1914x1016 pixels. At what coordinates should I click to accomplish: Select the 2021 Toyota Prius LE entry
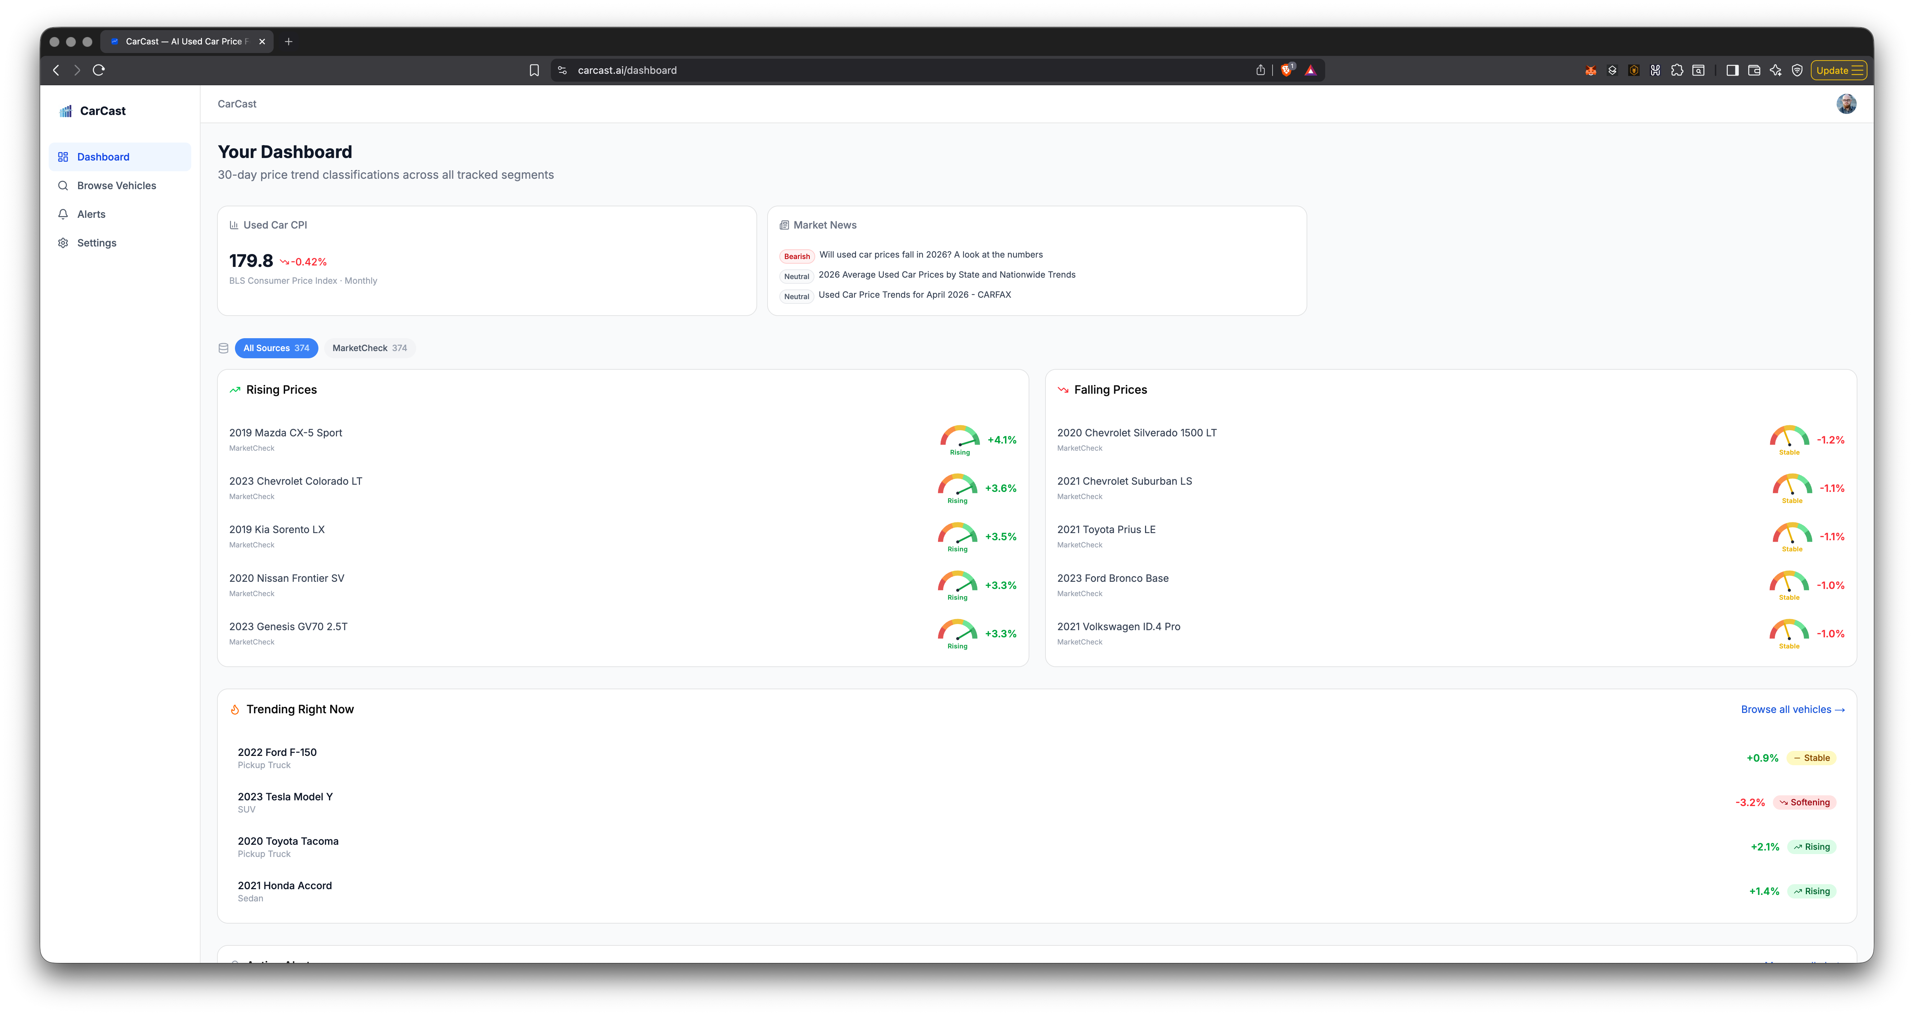pos(1451,537)
